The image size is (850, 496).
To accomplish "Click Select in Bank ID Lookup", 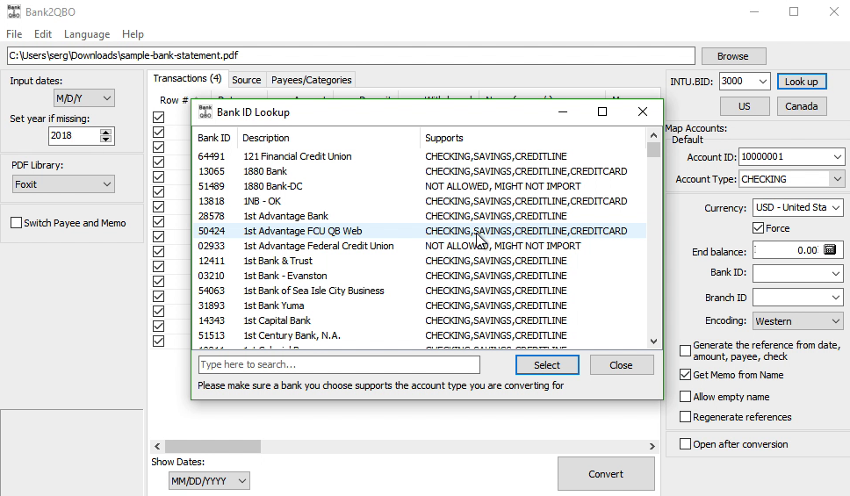I will click(547, 365).
